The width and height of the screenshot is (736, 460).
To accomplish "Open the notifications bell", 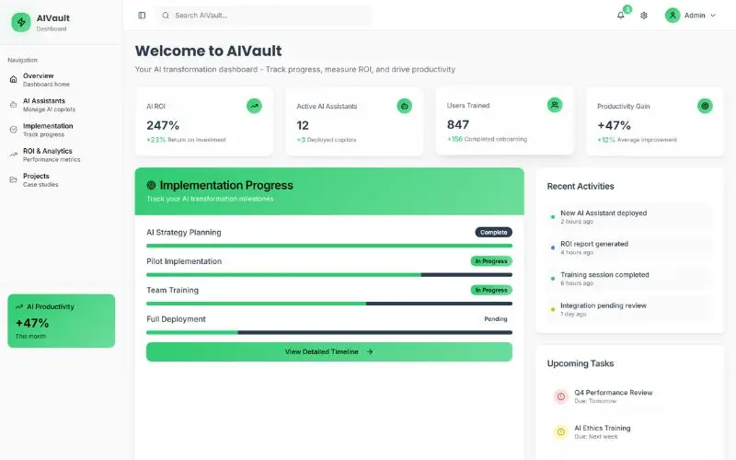I will 620,16.
